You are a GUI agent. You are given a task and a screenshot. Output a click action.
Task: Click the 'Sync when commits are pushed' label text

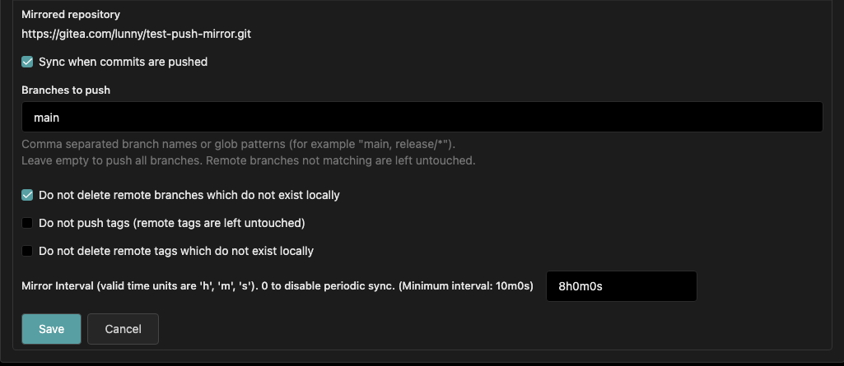(123, 62)
